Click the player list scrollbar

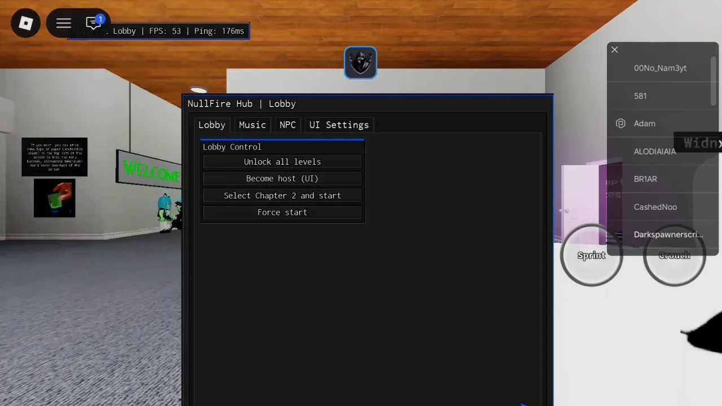point(714,81)
